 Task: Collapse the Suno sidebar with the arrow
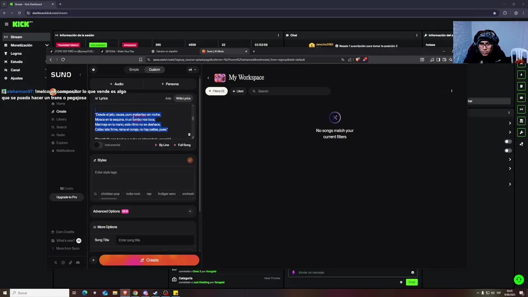click(80, 75)
